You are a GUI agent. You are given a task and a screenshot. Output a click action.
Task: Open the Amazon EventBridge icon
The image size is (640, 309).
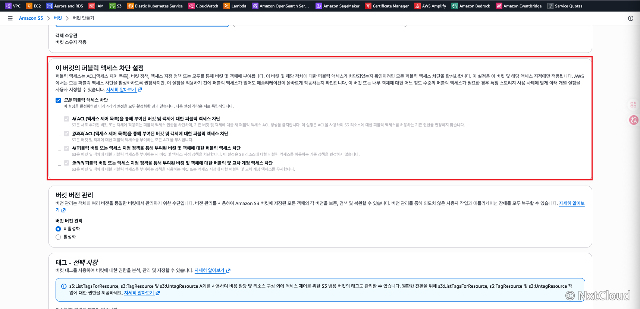coord(499,6)
